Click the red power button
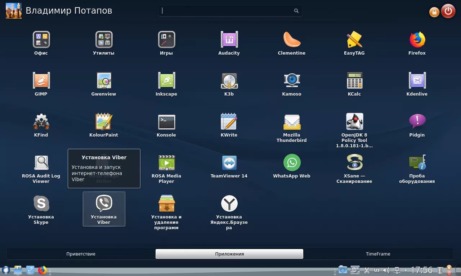Image resolution: width=461 pixels, height=276 pixels. 448,11
